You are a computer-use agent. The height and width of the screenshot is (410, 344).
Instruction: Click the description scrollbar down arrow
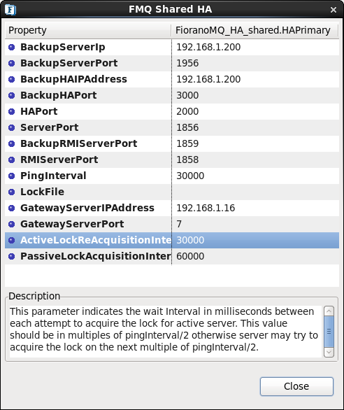click(329, 352)
